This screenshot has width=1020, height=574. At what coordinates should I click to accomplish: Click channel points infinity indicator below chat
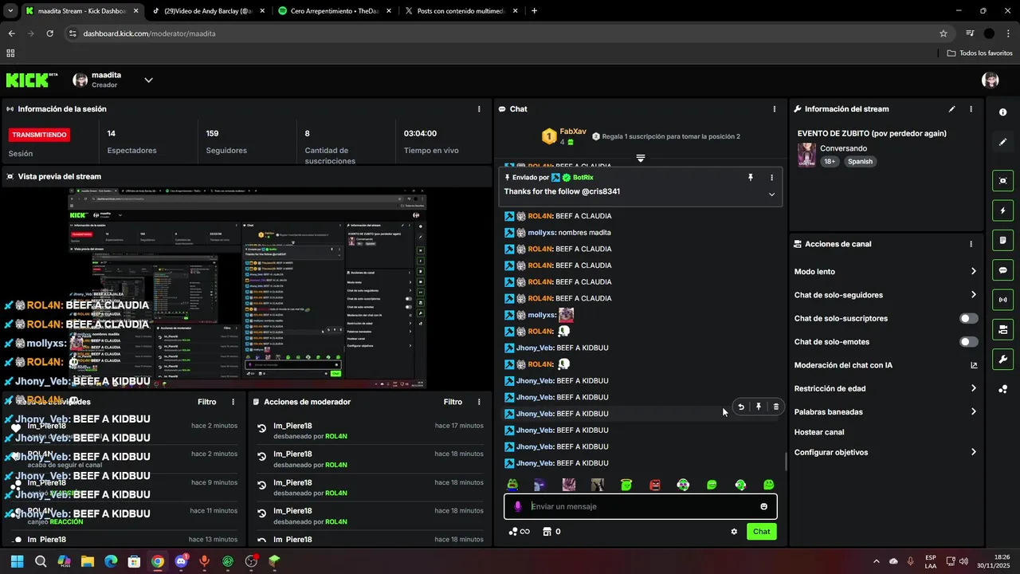[520, 532]
